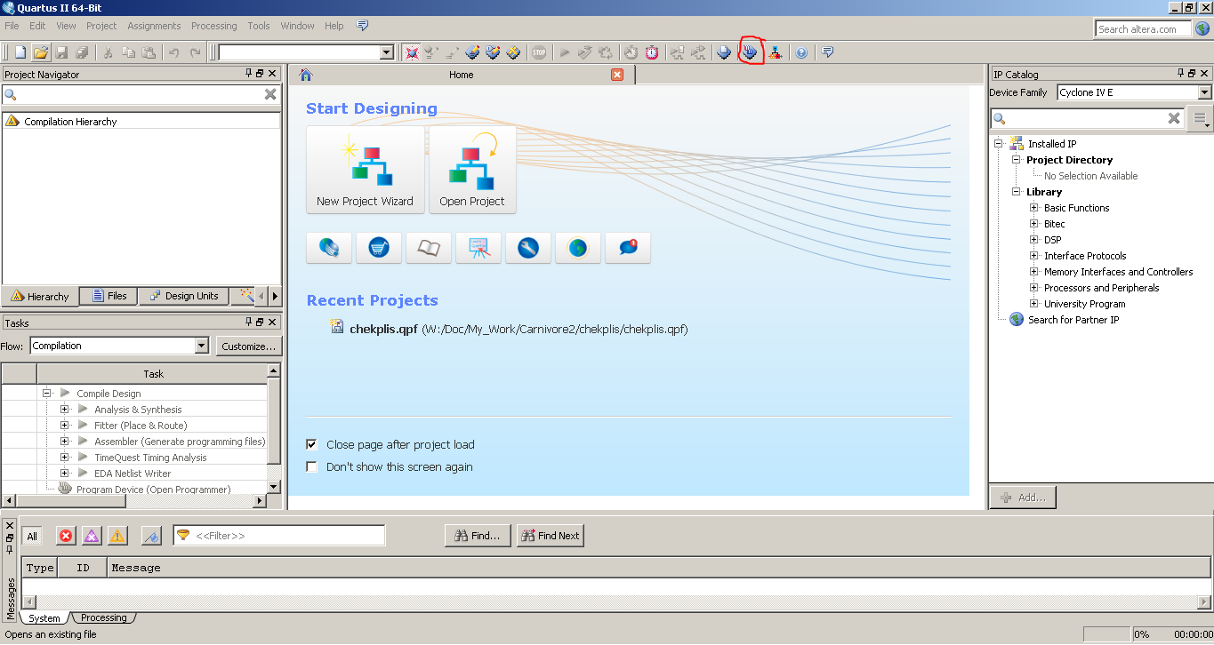
Task: Click the blue Help toolbar icon
Action: click(801, 52)
